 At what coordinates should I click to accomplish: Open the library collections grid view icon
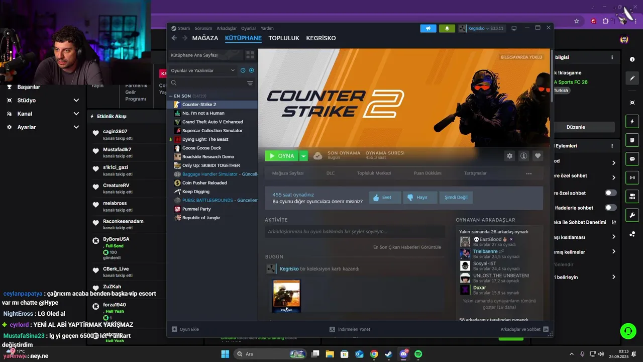[250, 55]
